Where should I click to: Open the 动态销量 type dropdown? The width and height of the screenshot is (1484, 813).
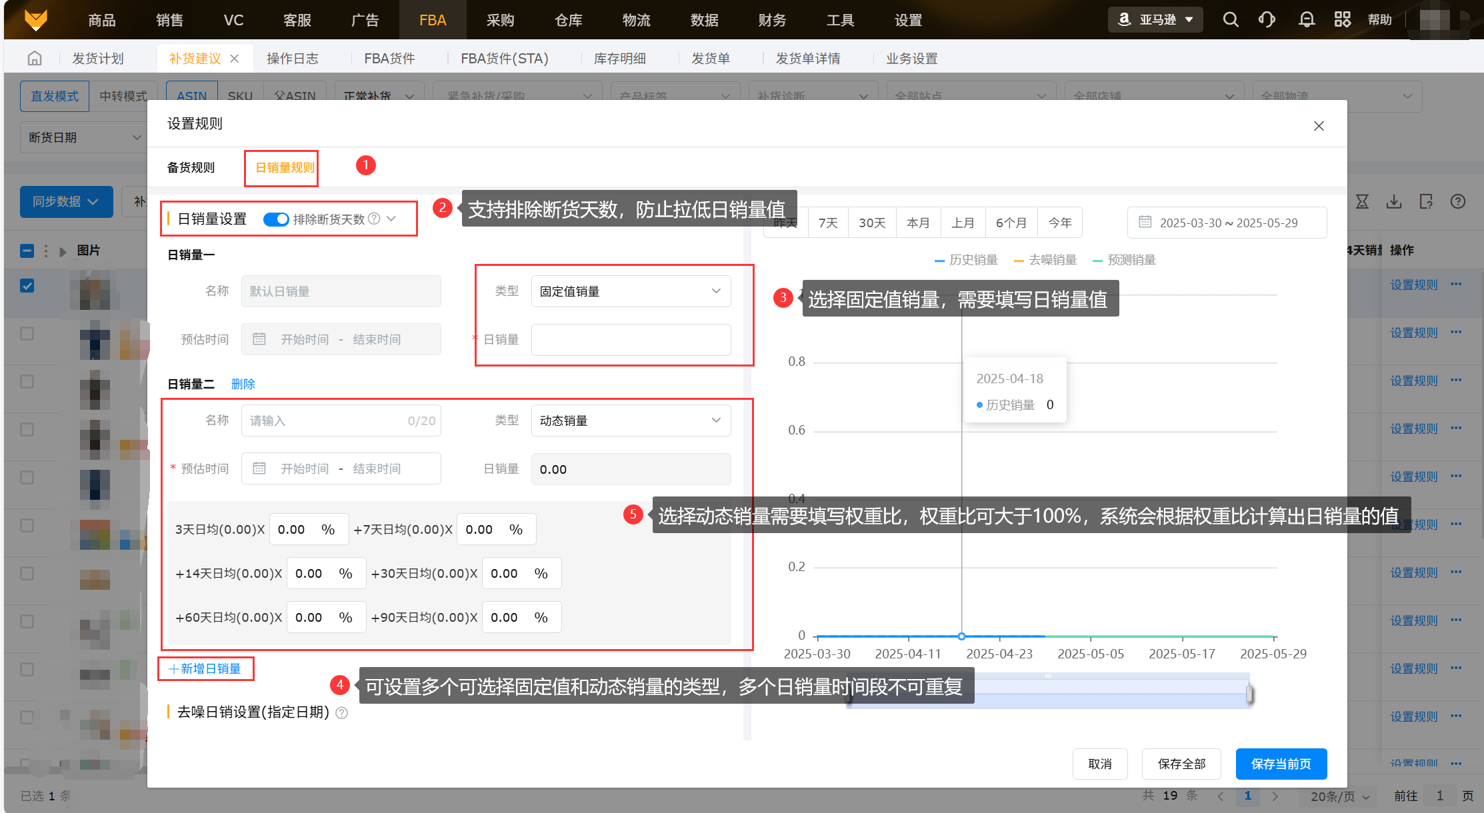click(x=631, y=420)
